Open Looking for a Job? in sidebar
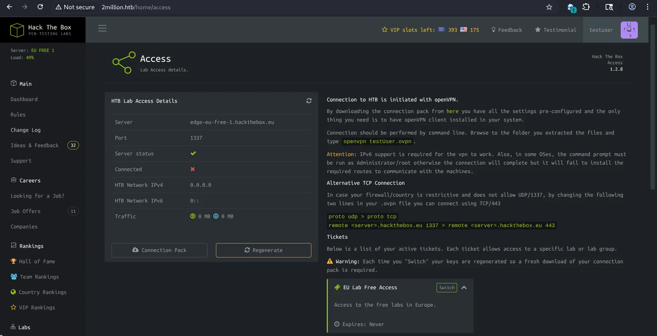The height and width of the screenshot is (336, 657). tap(37, 196)
